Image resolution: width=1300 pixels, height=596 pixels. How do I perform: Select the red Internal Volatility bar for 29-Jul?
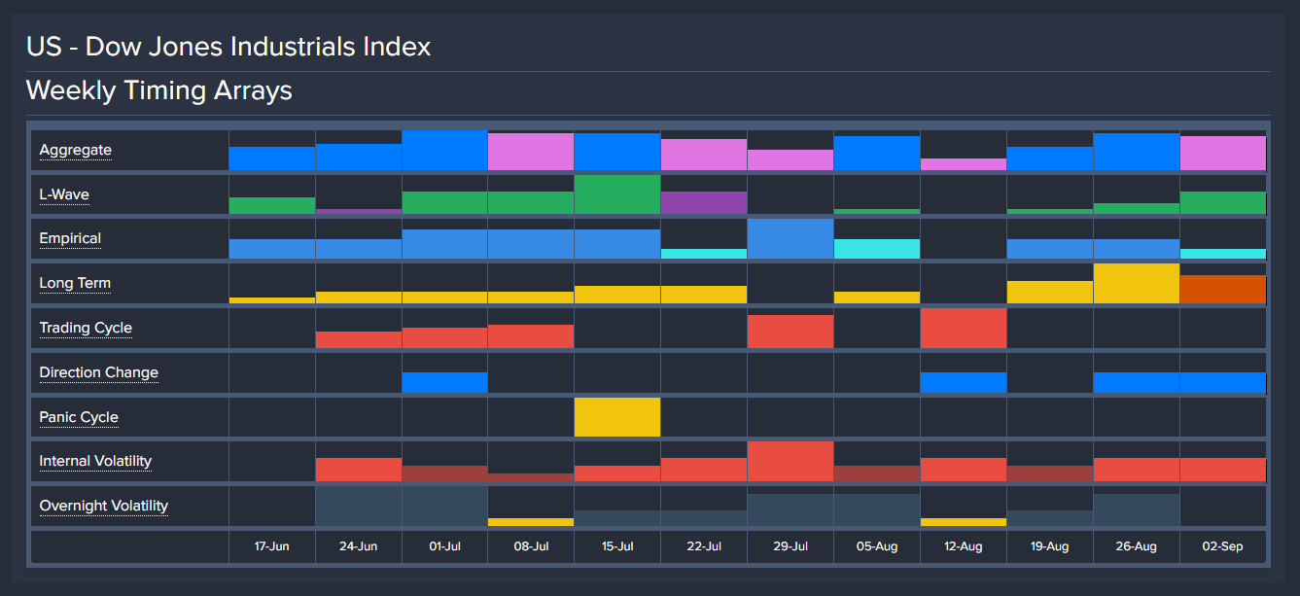click(x=791, y=461)
